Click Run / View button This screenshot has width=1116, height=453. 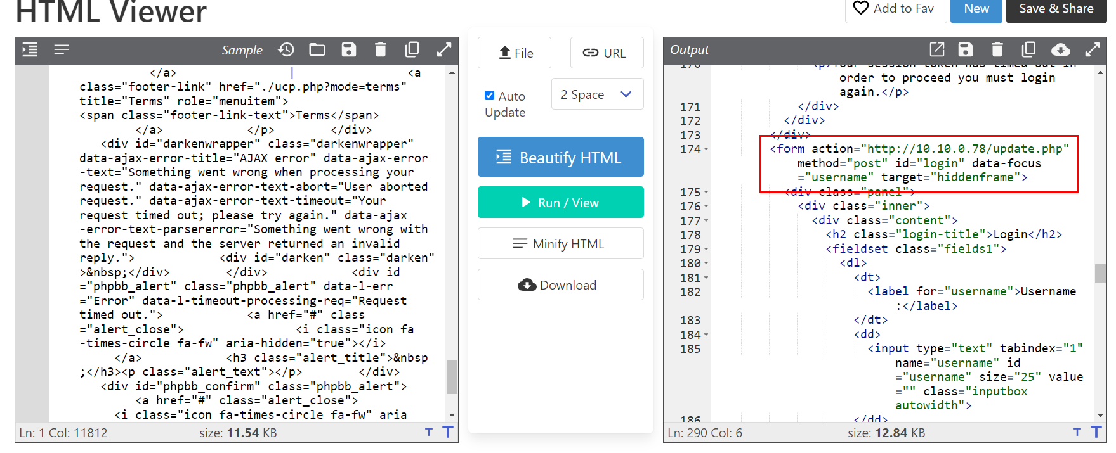click(x=560, y=203)
